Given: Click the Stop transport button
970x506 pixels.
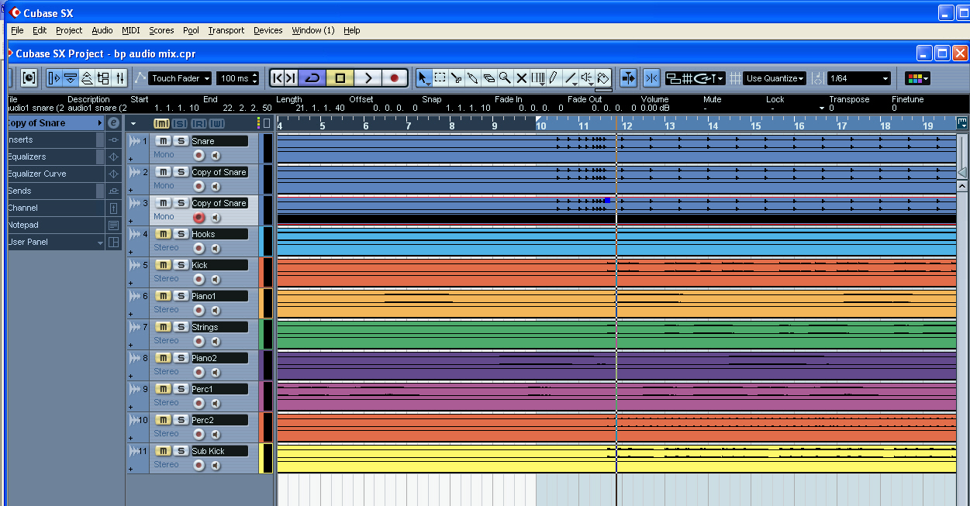Looking at the screenshot, I should (340, 78).
